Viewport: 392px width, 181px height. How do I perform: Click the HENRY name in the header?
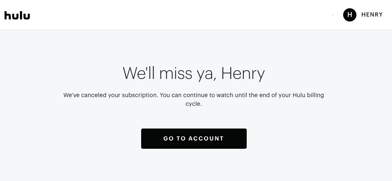coord(372,15)
